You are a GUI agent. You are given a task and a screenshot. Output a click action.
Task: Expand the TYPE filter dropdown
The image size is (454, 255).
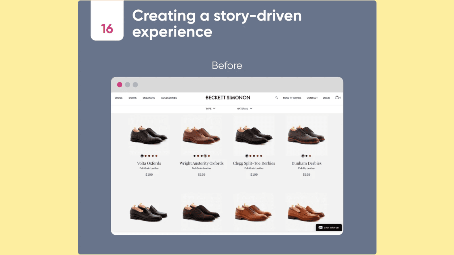point(211,109)
